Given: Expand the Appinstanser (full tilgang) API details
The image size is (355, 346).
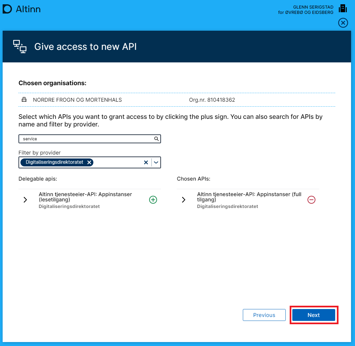Looking at the screenshot, I should [x=184, y=200].
